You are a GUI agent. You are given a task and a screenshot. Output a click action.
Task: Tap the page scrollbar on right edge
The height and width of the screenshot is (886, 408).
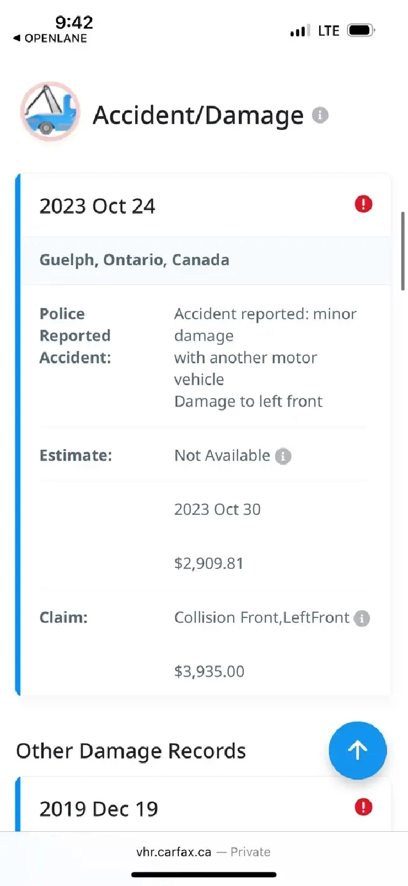pyautogui.click(x=403, y=251)
